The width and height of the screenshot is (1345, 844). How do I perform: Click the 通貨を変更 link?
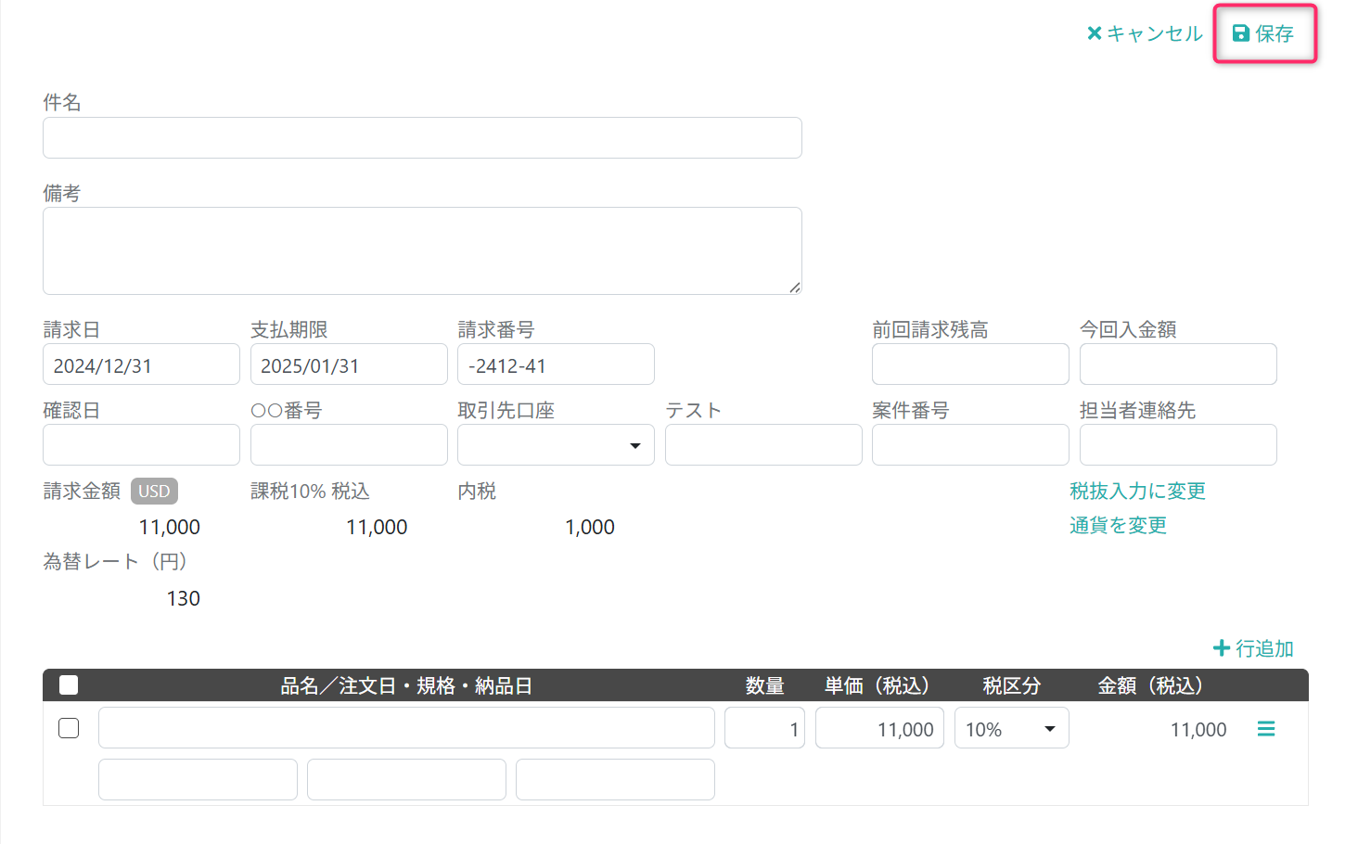point(1118,525)
